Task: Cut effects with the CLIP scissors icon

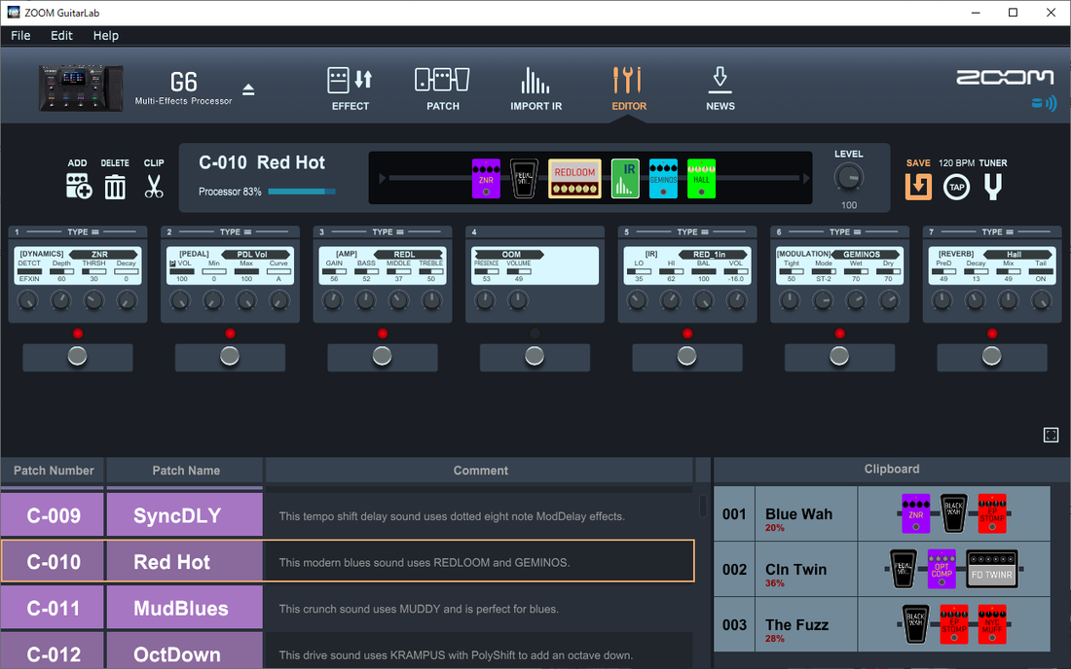Action: 153,185
